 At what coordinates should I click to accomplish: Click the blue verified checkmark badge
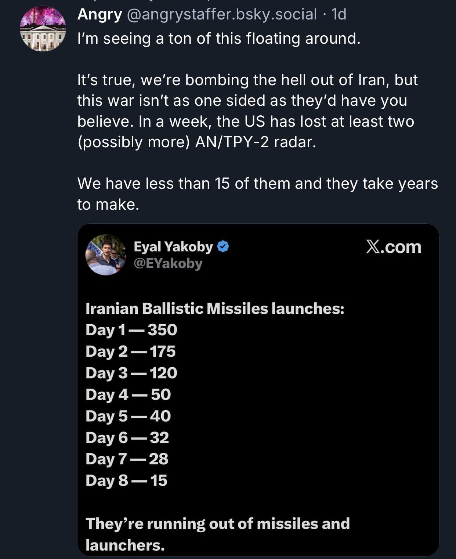coord(223,246)
